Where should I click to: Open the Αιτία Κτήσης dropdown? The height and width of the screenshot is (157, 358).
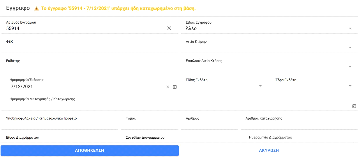(350, 48)
